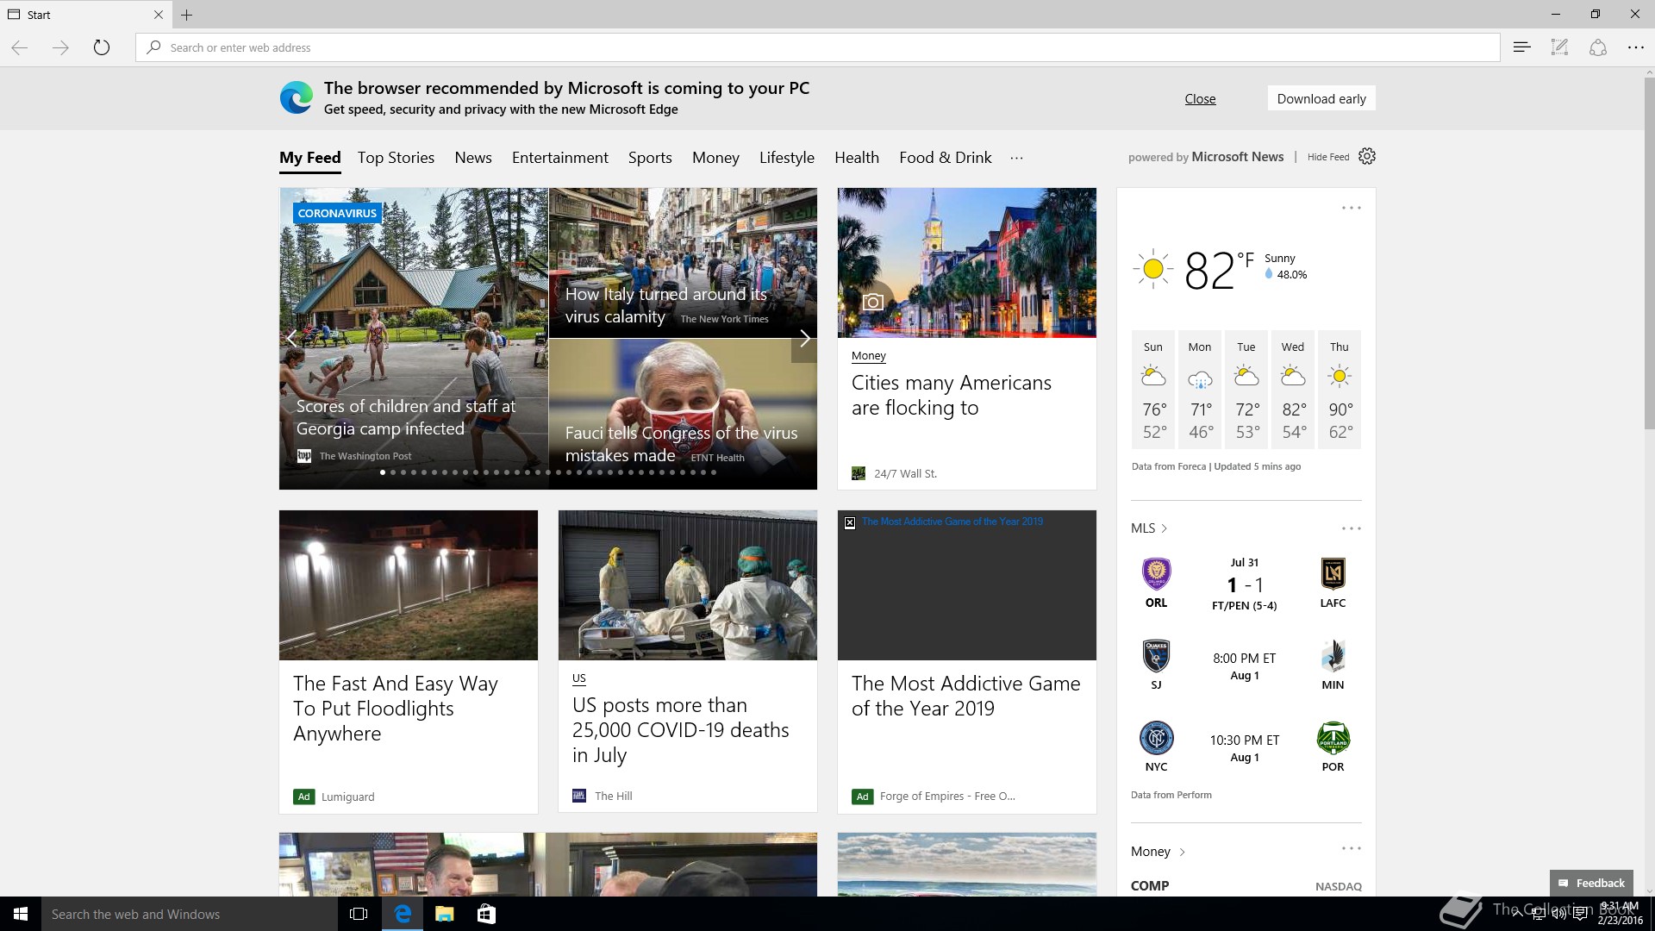
Task: Open Money card options ellipsis
Action: coord(1352,848)
